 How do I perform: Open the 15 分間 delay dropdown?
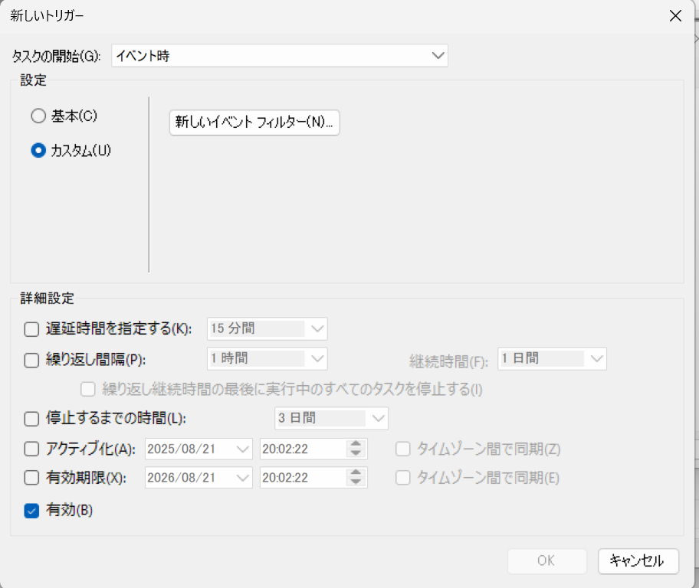click(x=267, y=328)
